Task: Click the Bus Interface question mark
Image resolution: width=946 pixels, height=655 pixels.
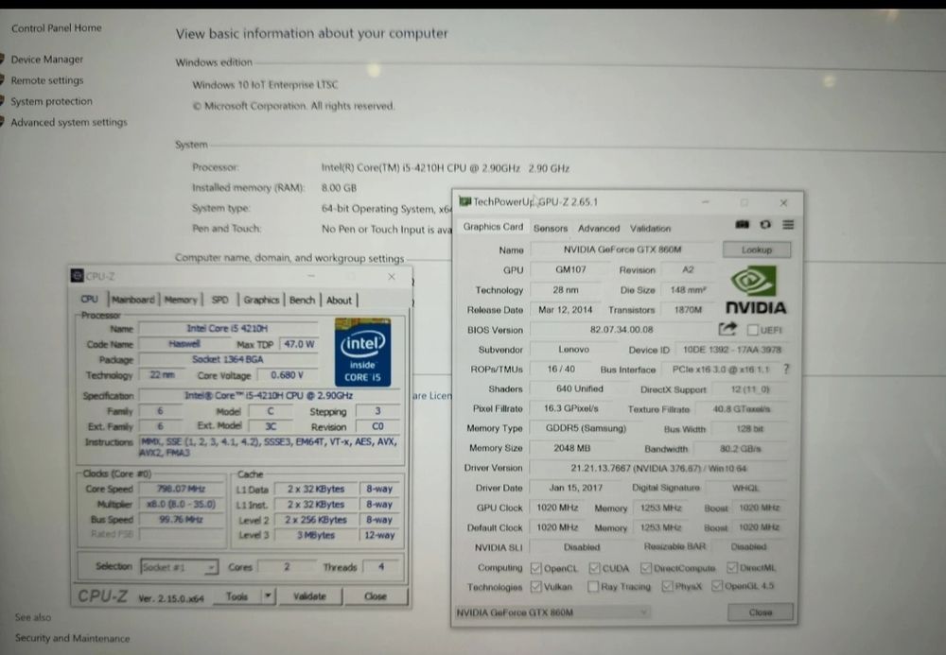Action: point(786,369)
